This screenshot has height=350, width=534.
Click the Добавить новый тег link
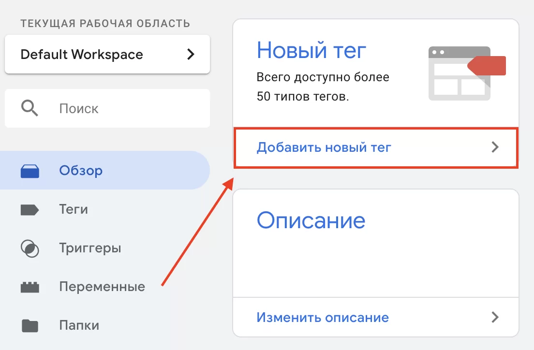point(324,147)
